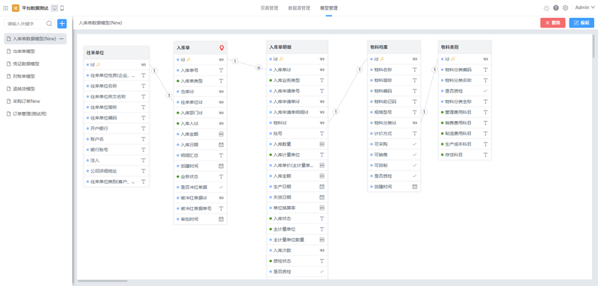598x286 pixels.
Task: Switch to 数据源管理 tab
Action: pos(300,8)
